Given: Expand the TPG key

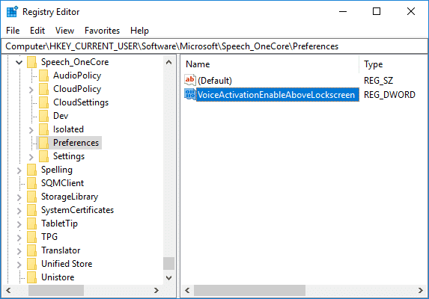Looking at the screenshot, I should [19, 238].
